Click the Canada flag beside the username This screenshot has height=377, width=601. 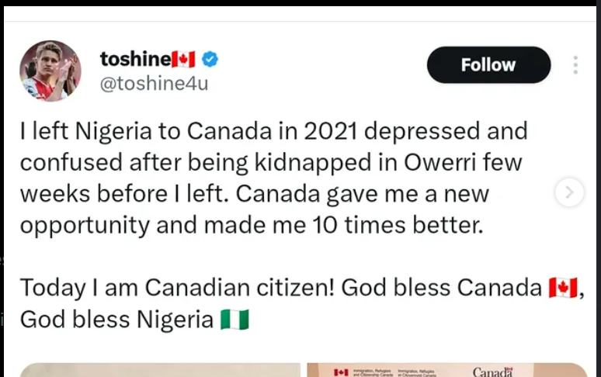pos(183,59)
